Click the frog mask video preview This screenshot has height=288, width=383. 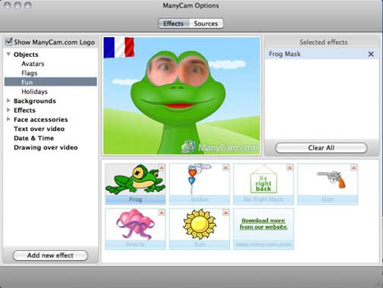[x=181, y=95]
